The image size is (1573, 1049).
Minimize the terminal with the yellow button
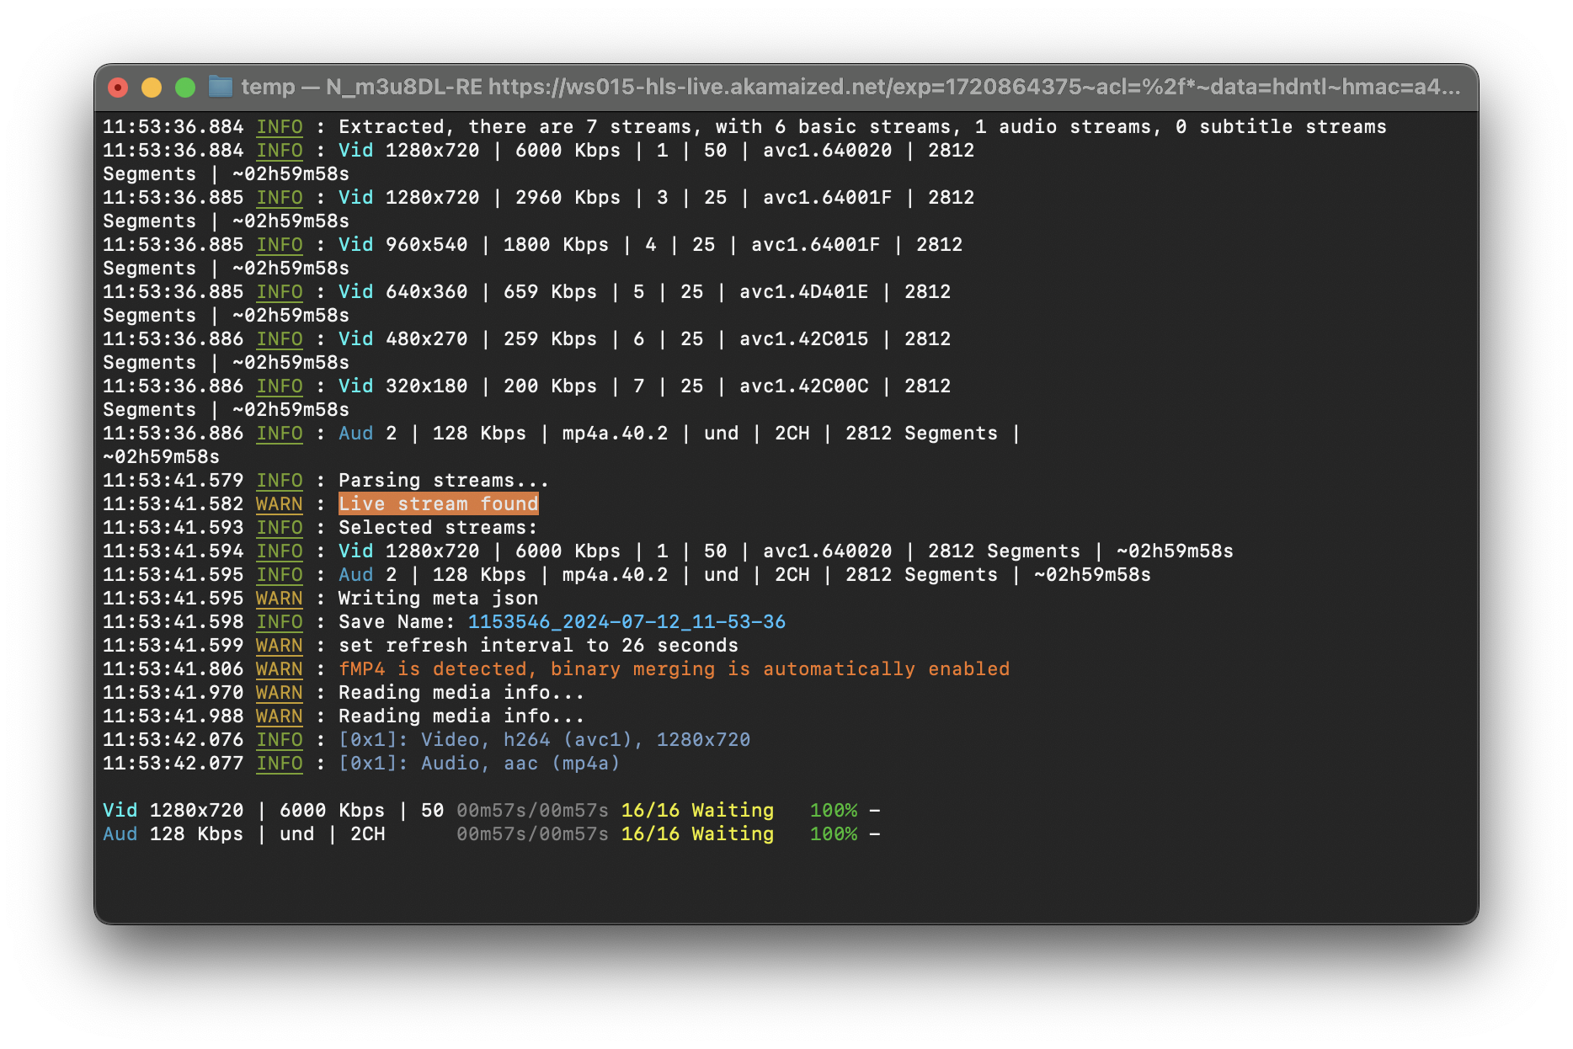tap(152, 88)
